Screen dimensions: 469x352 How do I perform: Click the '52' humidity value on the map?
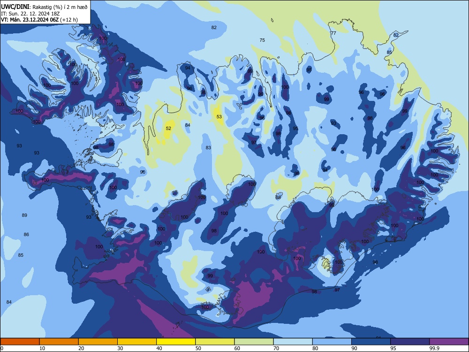pos(168,129)
